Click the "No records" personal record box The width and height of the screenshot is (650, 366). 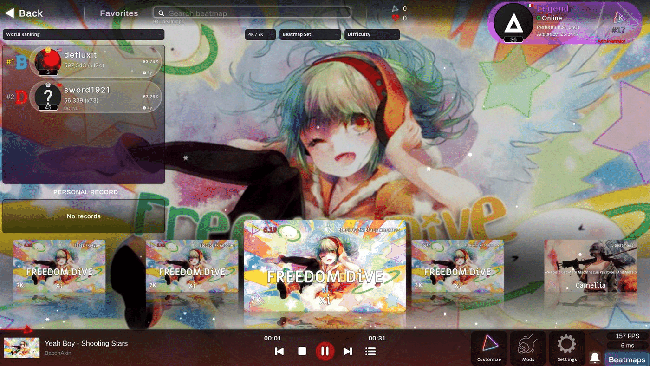84,216
